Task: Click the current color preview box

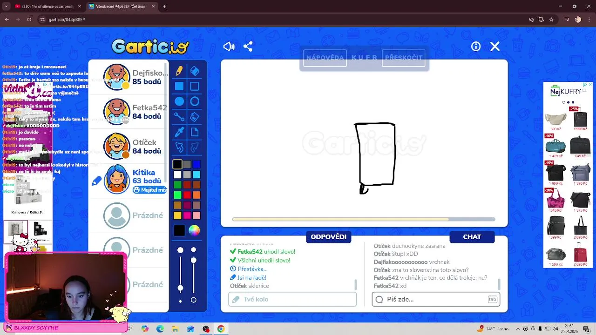Action: pyautogui.click(x=179, y=230)
